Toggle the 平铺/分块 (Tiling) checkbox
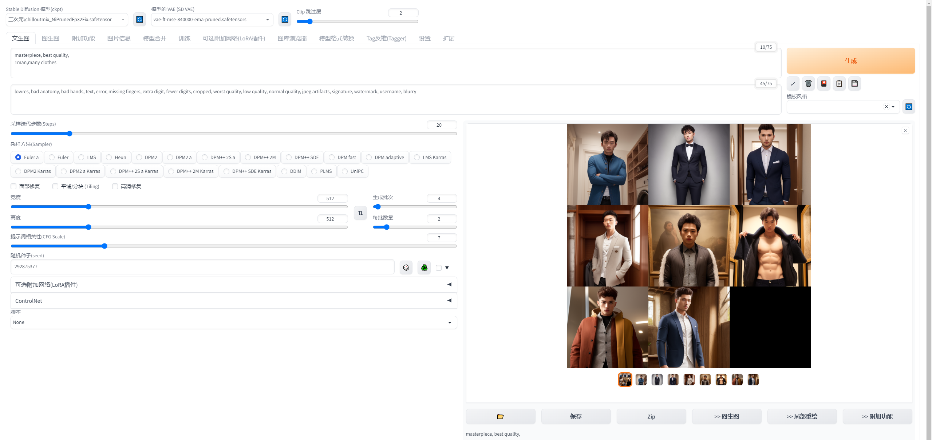 point(55,186)
